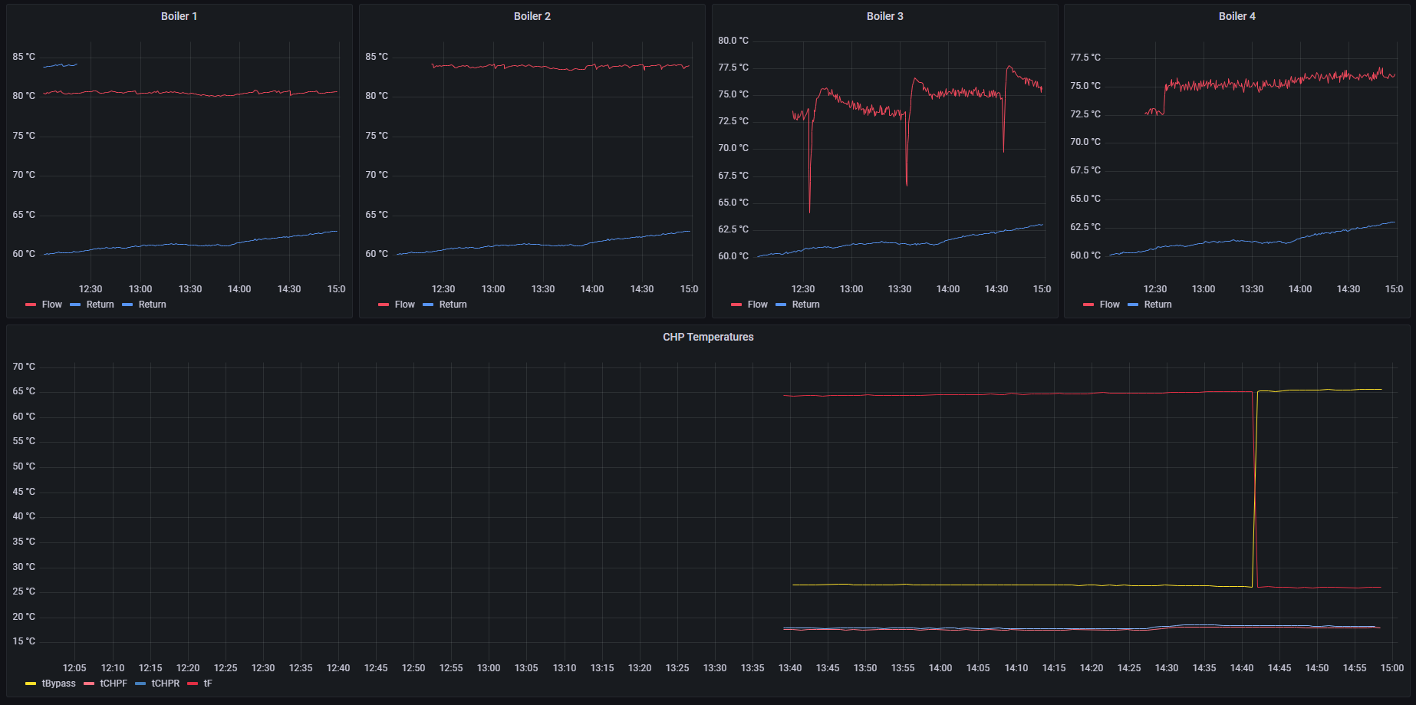Open the CHP Temperatures panel title menu
The width and height of the screenshot is (1416, 705).
707,337
